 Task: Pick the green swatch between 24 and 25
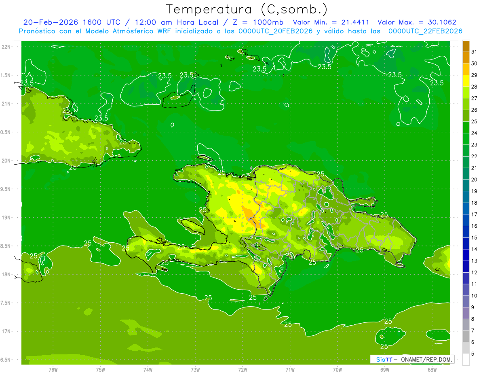coord(466,127)
